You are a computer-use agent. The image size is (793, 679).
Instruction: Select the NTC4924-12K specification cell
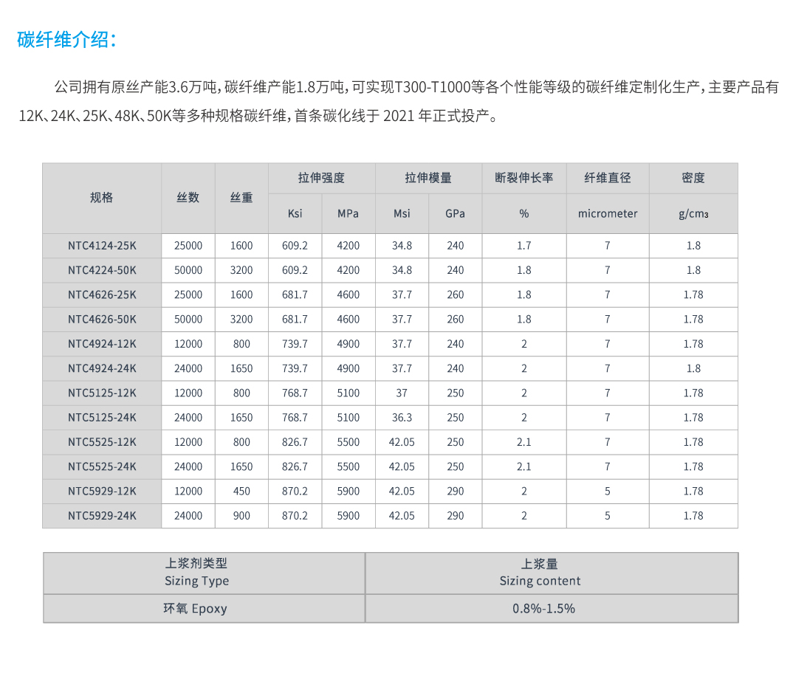click(102, 344)
